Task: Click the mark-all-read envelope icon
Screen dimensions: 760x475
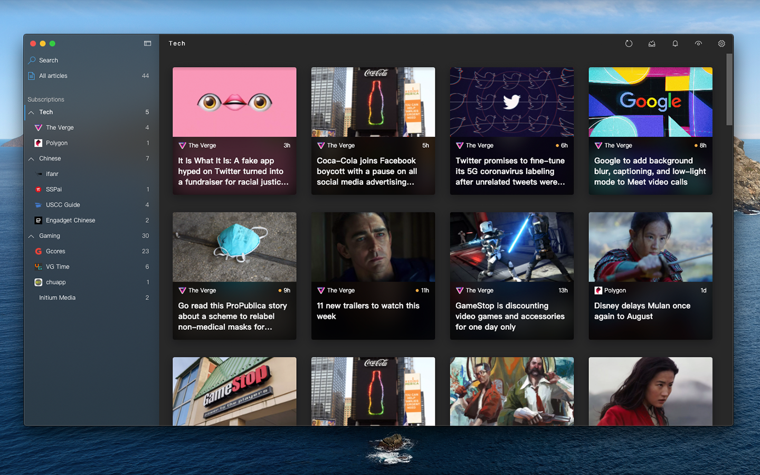Action: [652, 44]
